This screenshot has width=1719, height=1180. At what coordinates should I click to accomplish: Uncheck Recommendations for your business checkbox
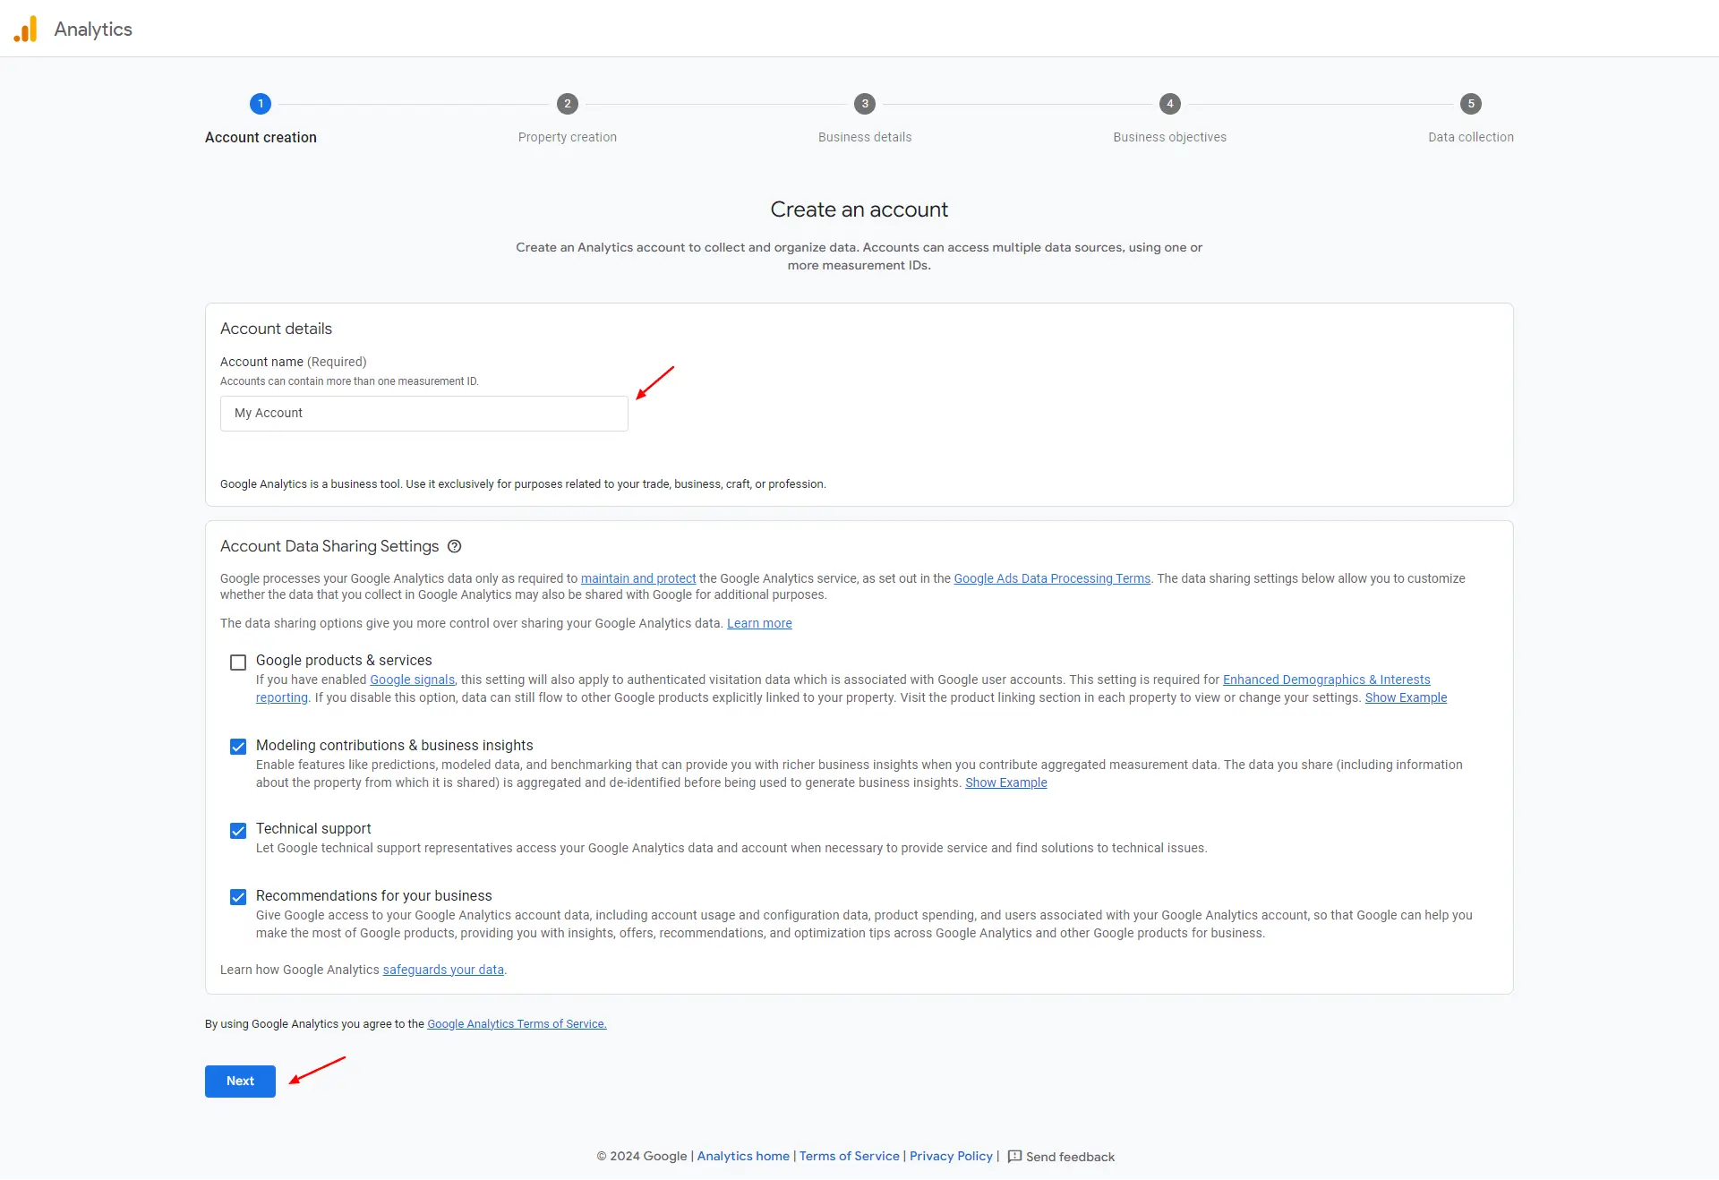point(238,897)
